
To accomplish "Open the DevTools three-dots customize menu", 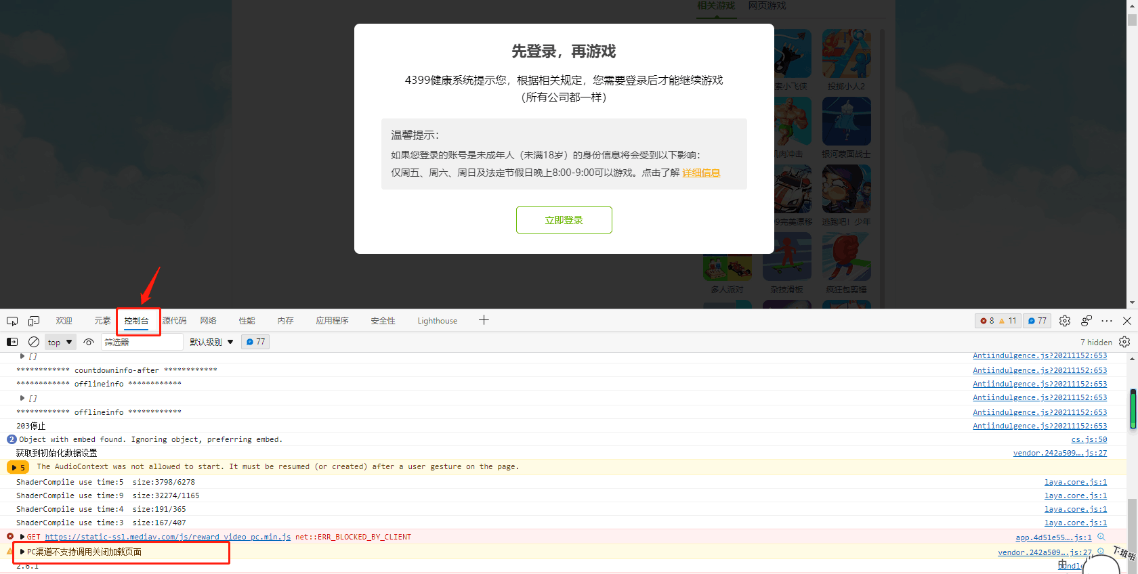I will (x=1107, y=321).
